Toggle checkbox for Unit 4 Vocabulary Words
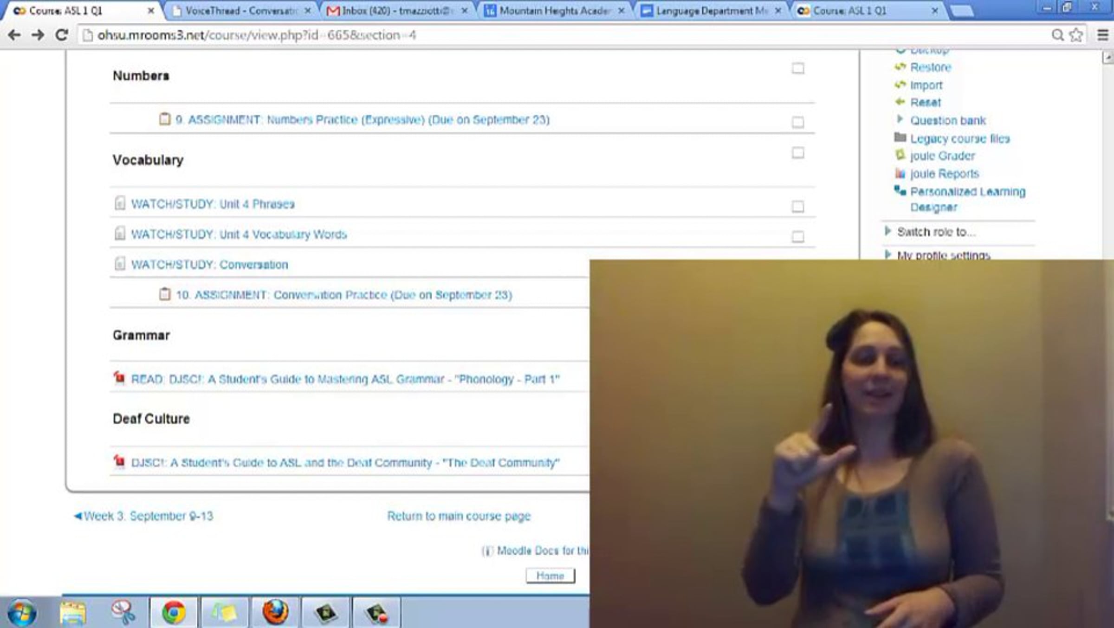Viewport: 1114px width, 628px height. click(x=797, y=237)
